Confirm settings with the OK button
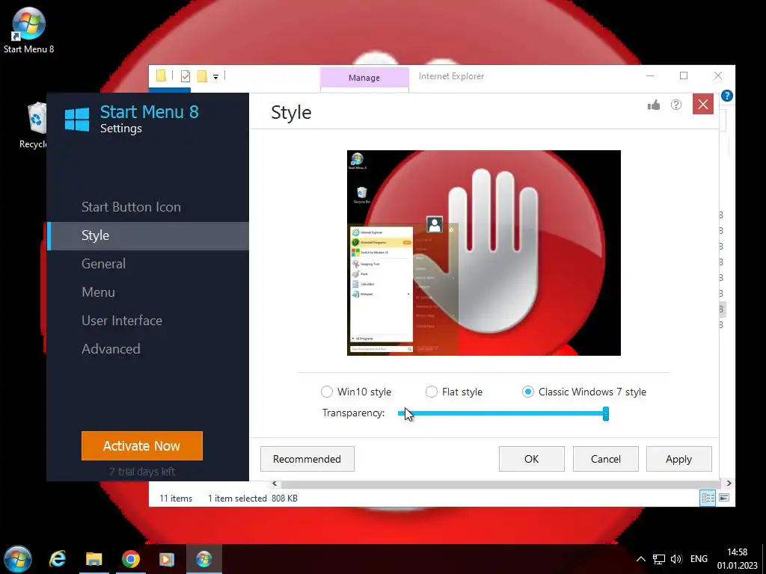Viewport: 766px width, 574px height. (x=532, y=459)
